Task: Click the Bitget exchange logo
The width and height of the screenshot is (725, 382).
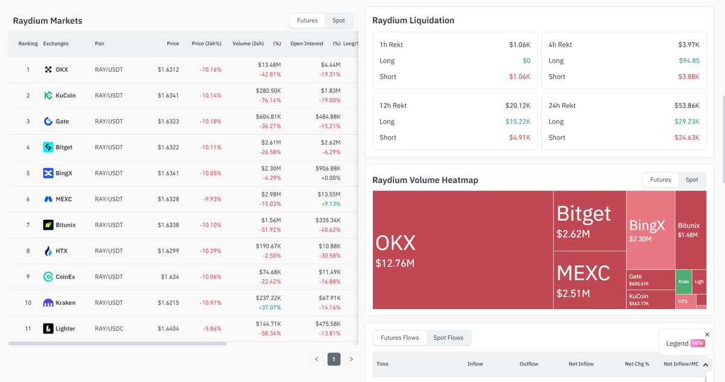Action: click(48, 147)
